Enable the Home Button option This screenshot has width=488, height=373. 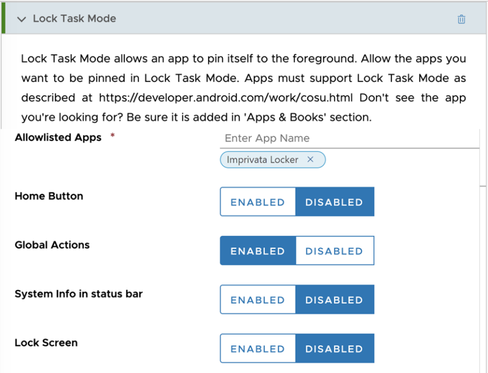(x=257, y=201)
